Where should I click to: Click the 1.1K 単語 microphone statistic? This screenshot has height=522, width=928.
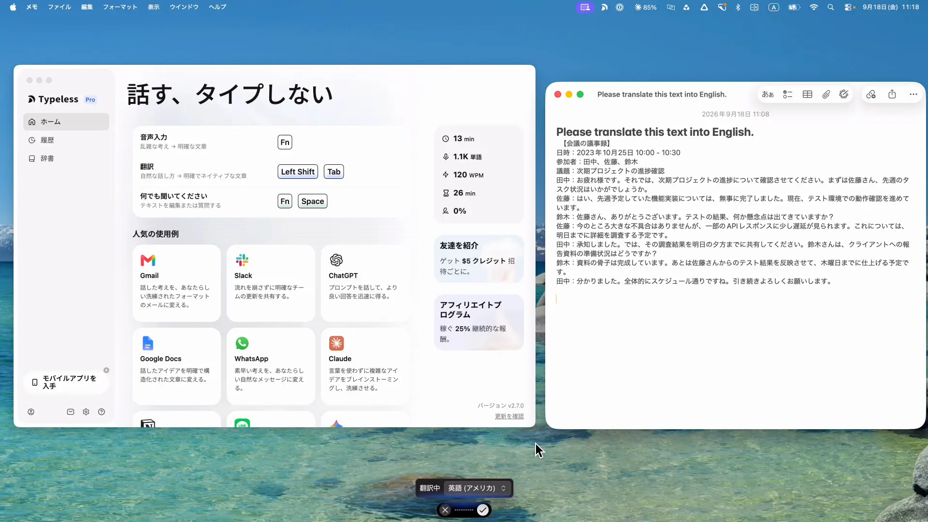pyautogui.click(x=462, y=157)
